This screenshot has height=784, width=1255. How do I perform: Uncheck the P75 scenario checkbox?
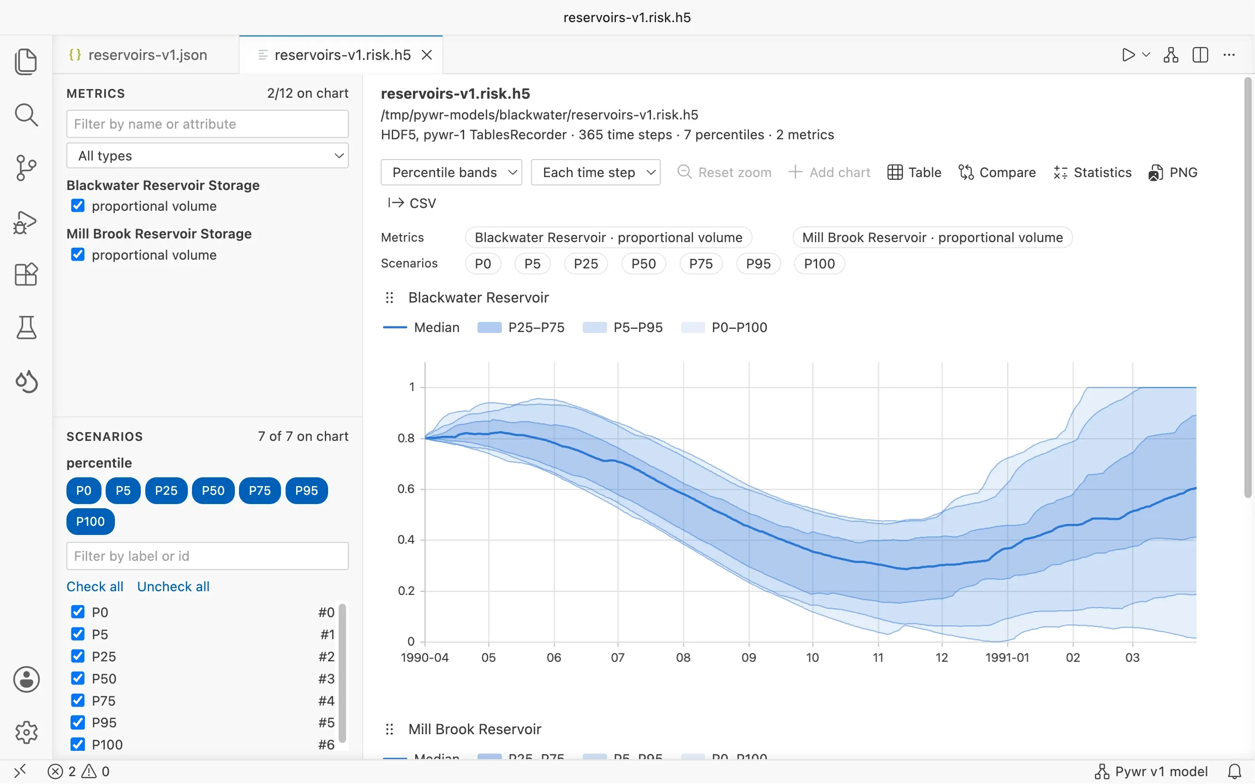coord(78,701)
